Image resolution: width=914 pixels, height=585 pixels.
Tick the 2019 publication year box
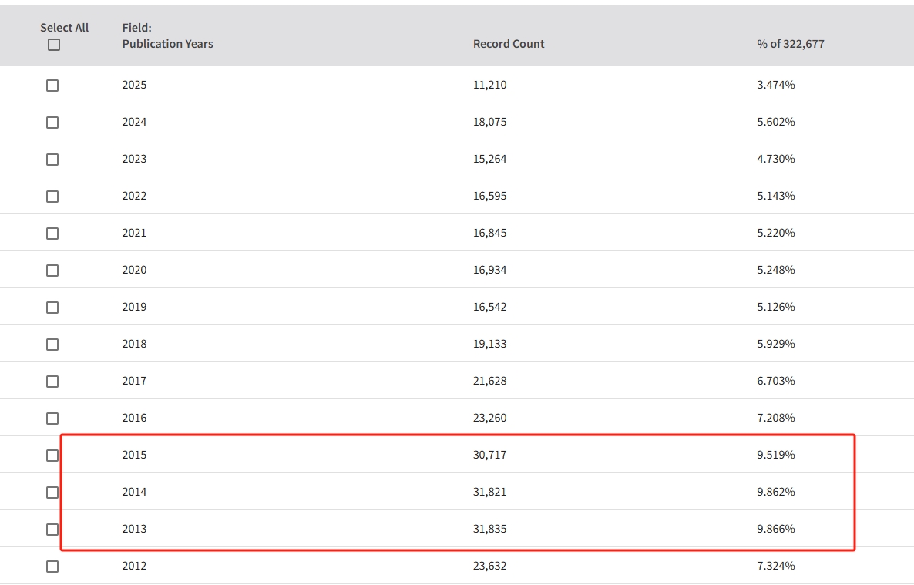click(x=52, y=308)
